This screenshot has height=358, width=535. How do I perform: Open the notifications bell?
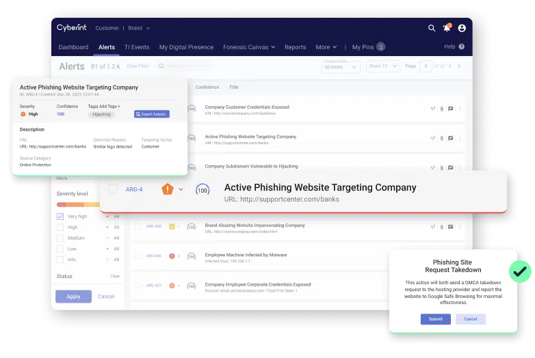point(447,28)
